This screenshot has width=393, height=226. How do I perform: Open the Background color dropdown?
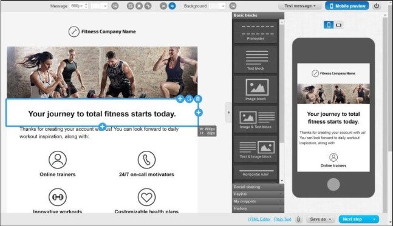[x=217, y=5]
